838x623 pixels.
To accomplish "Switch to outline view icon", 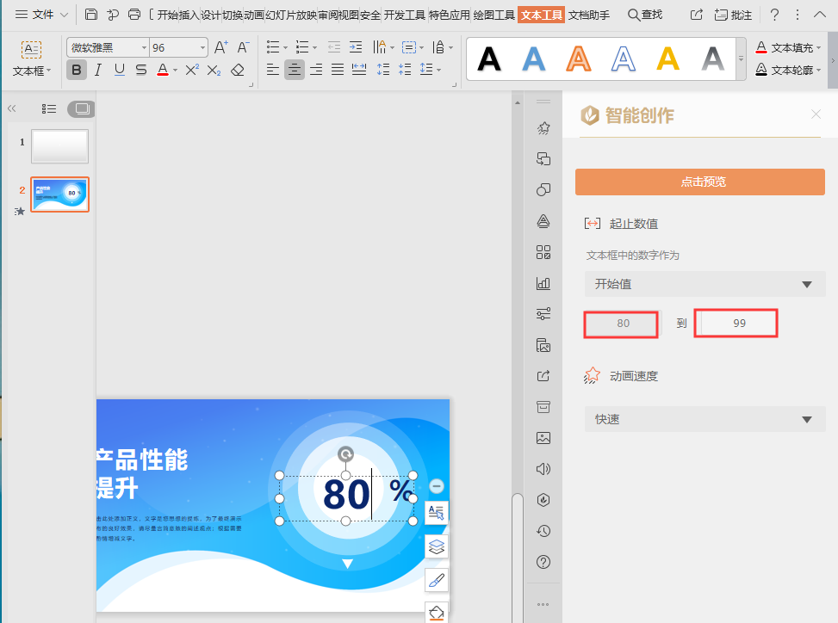I will point(48,109).
